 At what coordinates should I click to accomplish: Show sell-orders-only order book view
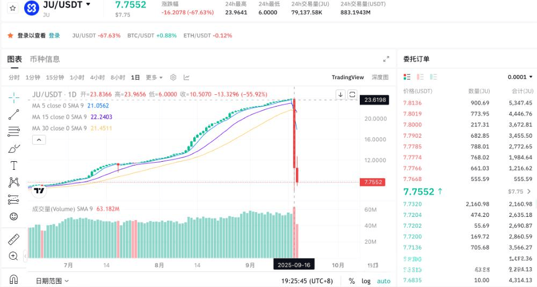pos(420,77)
